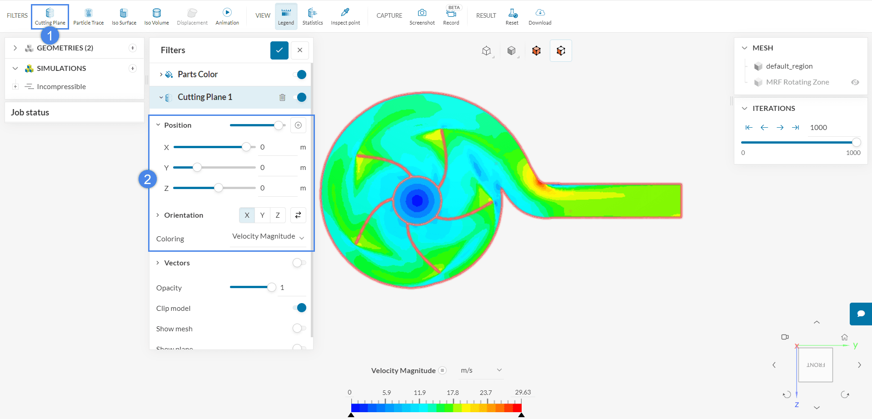The width and height of the screenshot is (872, 419).
Task: Click the Opacity slider handle
Action: click(x=272, y=287)
